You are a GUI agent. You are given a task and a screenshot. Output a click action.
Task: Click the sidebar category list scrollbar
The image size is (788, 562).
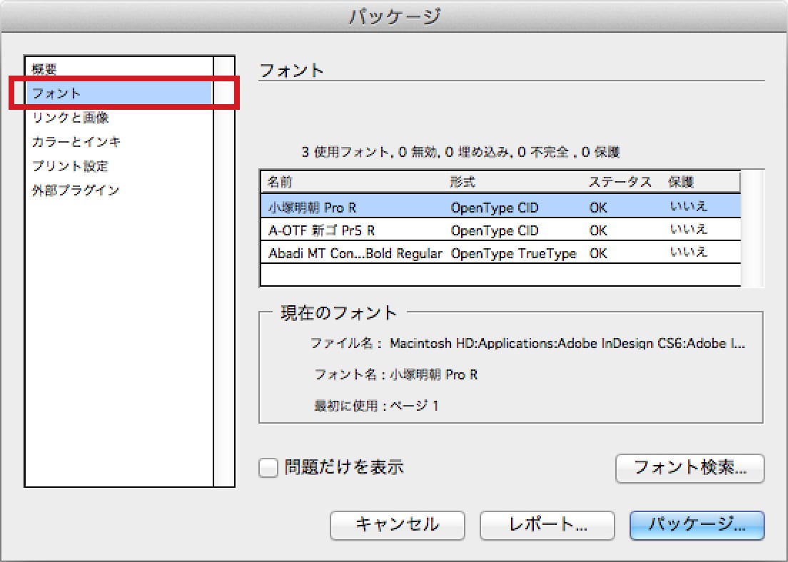(x=224, y=271)
